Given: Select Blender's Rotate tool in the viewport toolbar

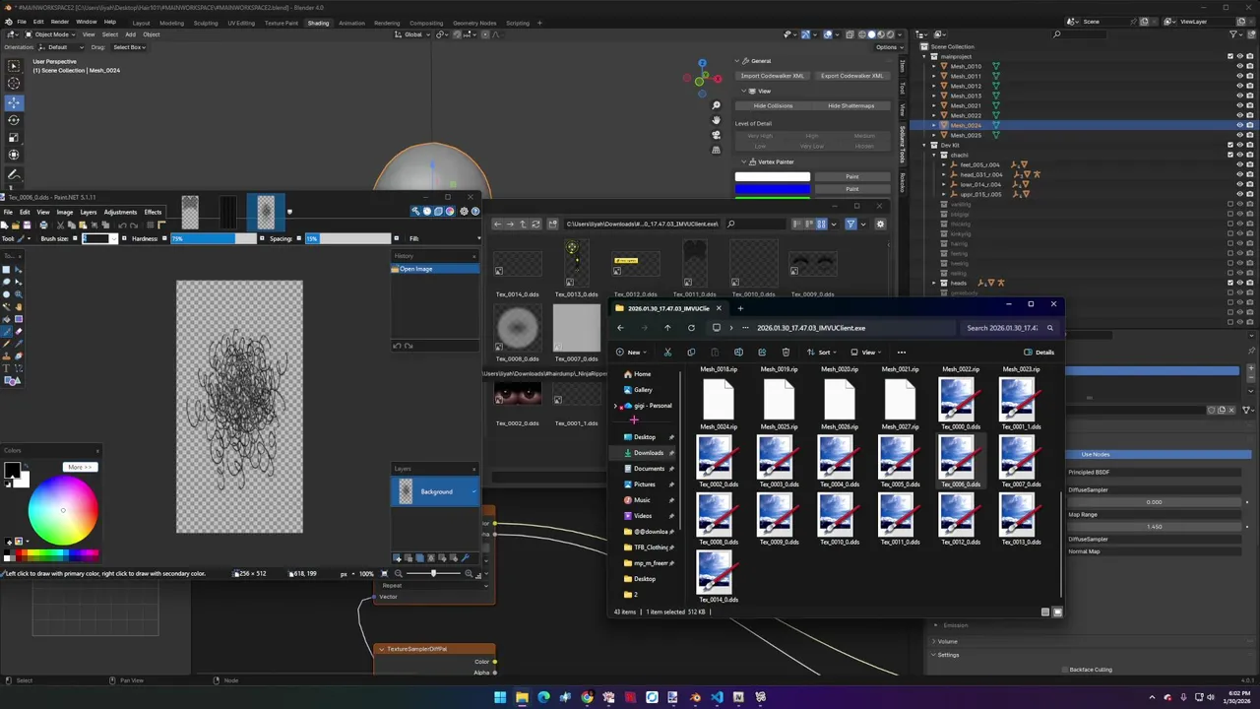Looking at the screenshot, I should tap(14, 119).
